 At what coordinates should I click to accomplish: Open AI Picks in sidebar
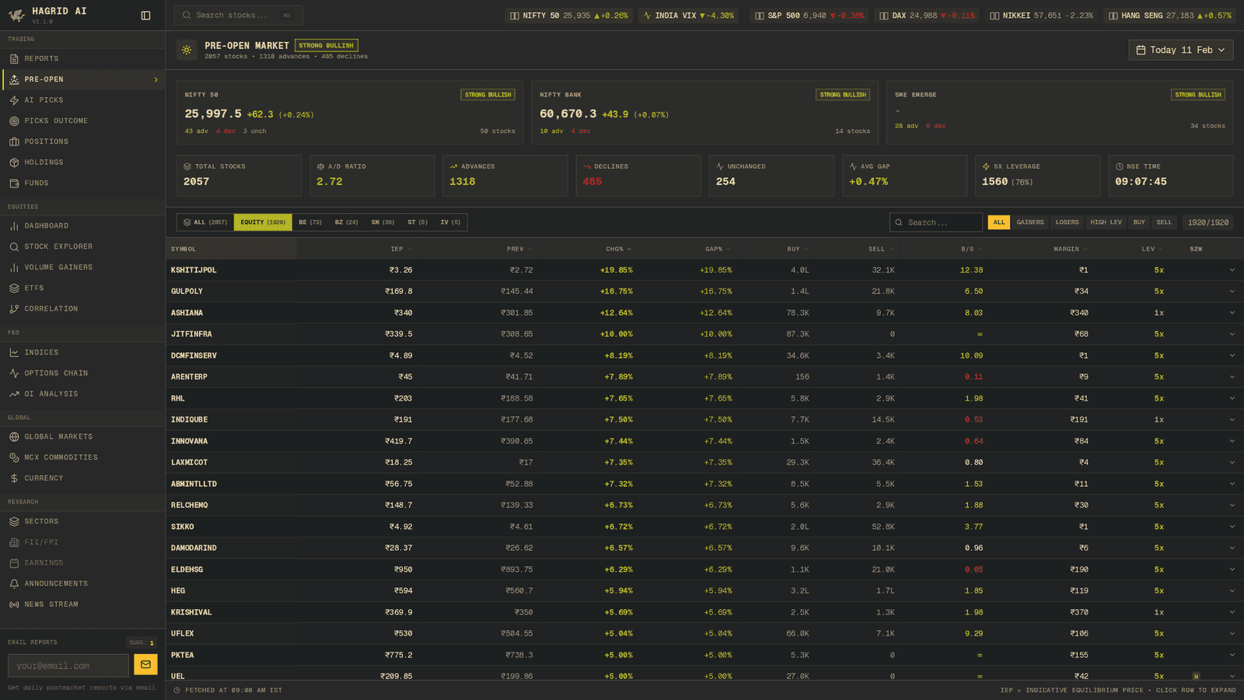click(82, 100)
